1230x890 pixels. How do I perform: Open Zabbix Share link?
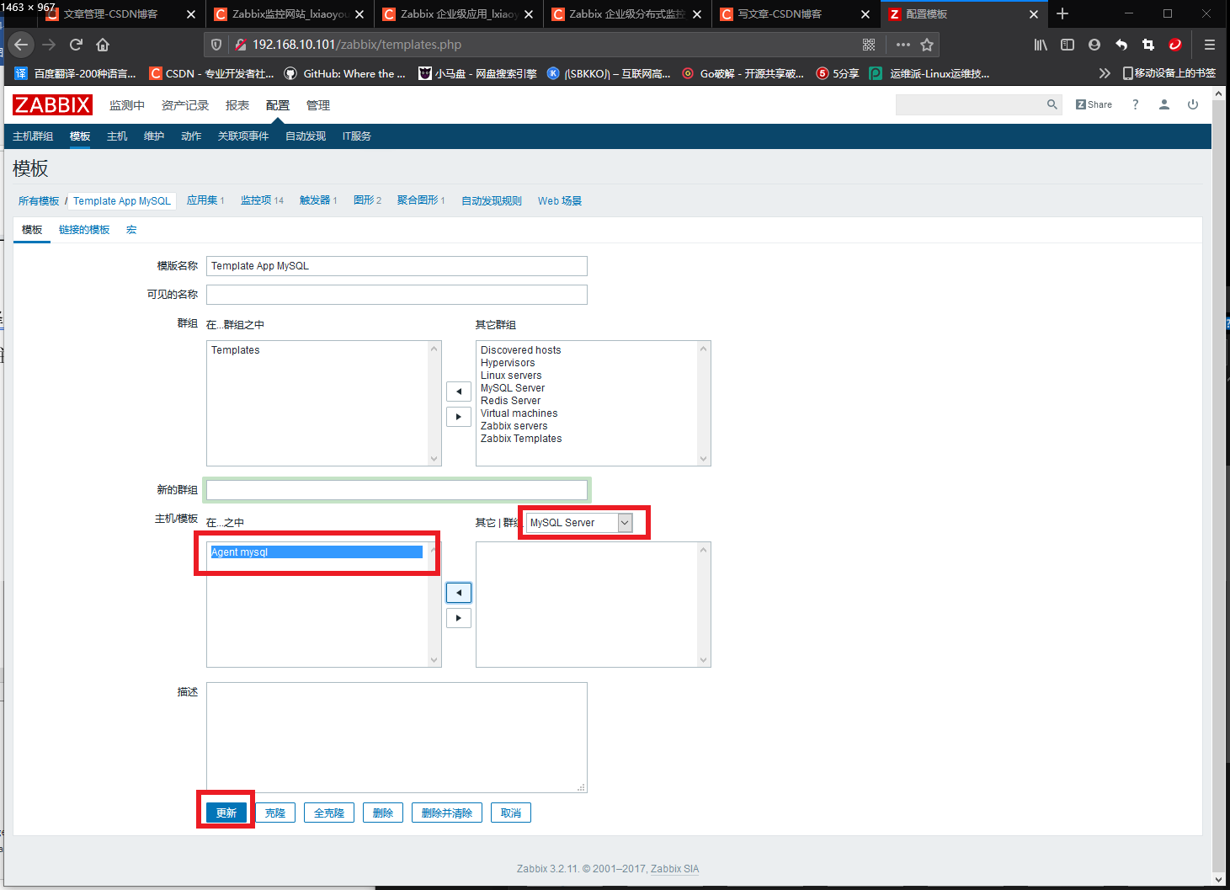pos(1094,104)
